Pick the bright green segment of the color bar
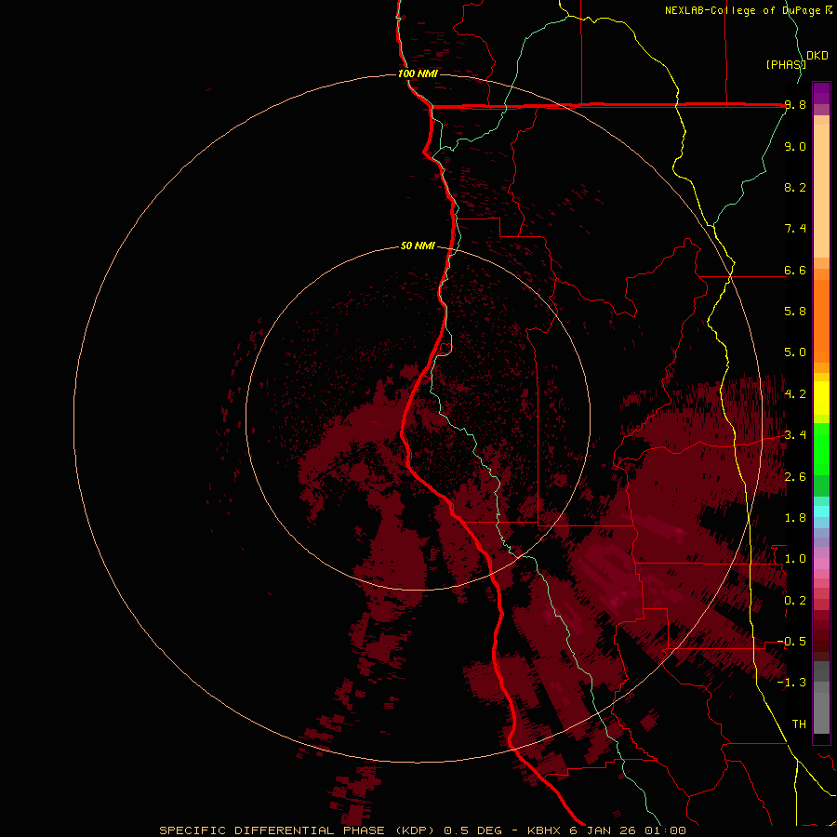 [x=821, y=448]
